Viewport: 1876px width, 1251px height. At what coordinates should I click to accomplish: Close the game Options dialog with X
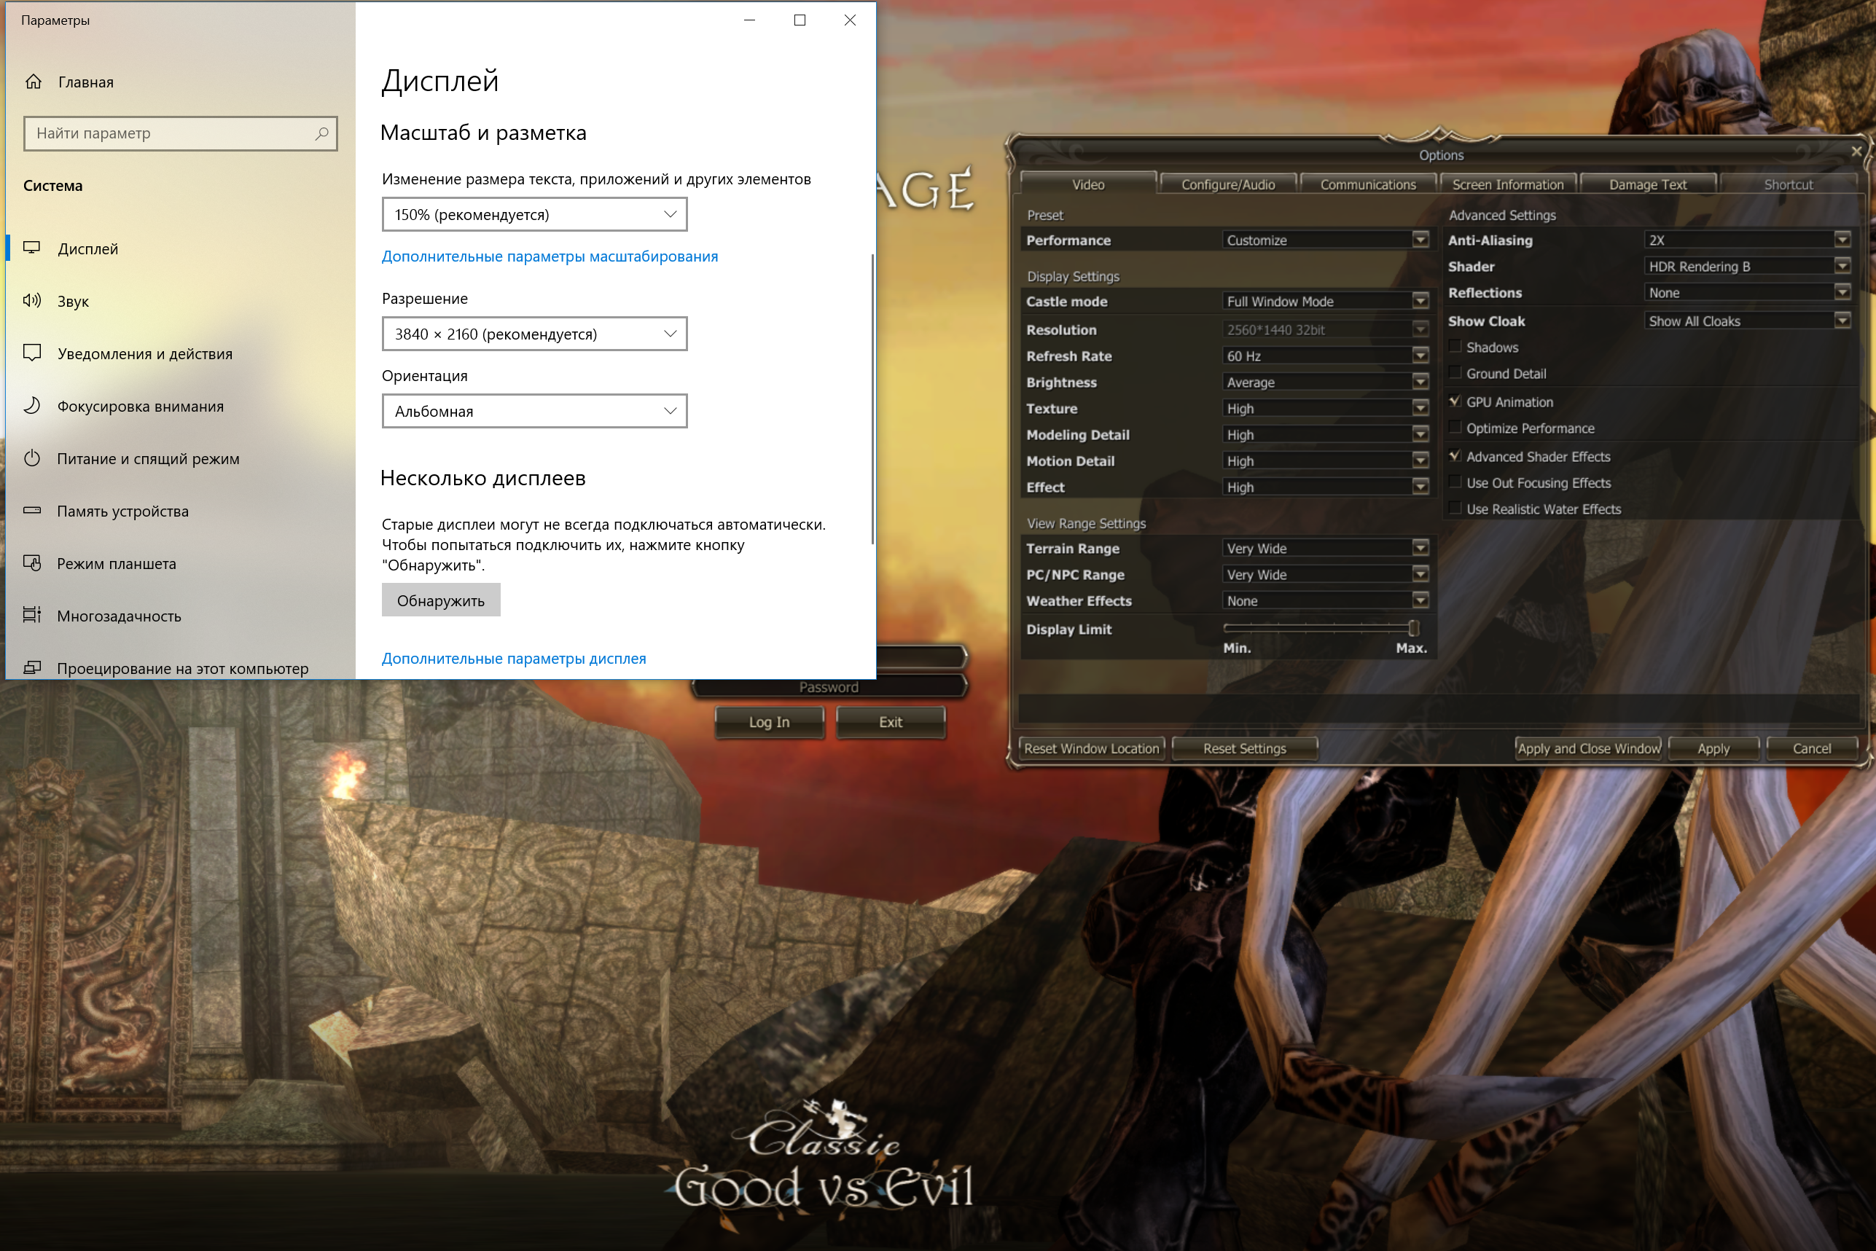pos(1856,151)
